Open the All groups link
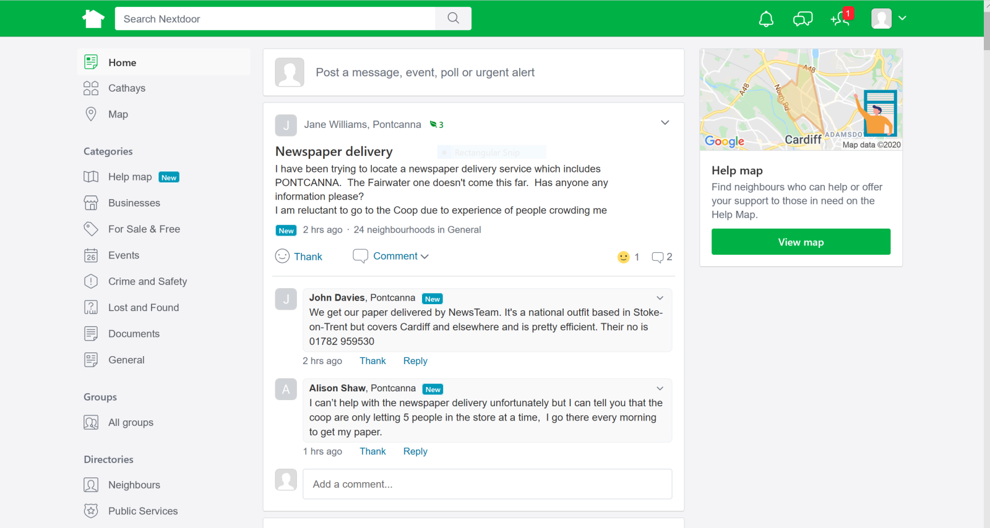Screen dimensions: 990x528 [x=131, y=422]
